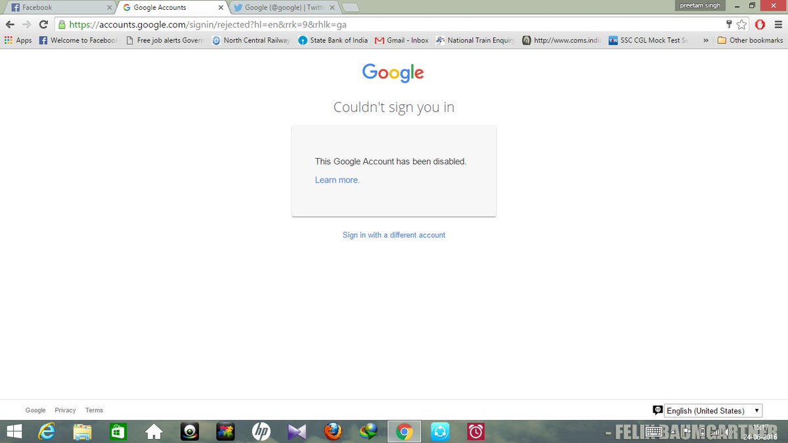Screen dimensions: 788x443
Task: Open the Terms footer link
Action: [94, 410]
